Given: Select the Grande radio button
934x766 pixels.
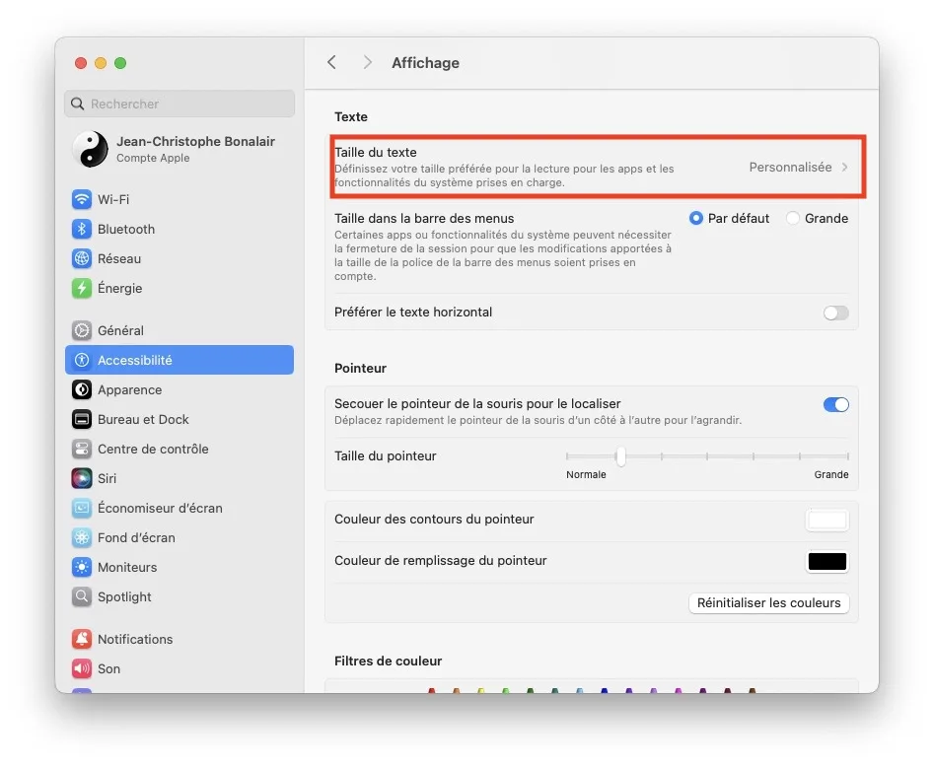Looking at the screenshot, I should 792,218.
